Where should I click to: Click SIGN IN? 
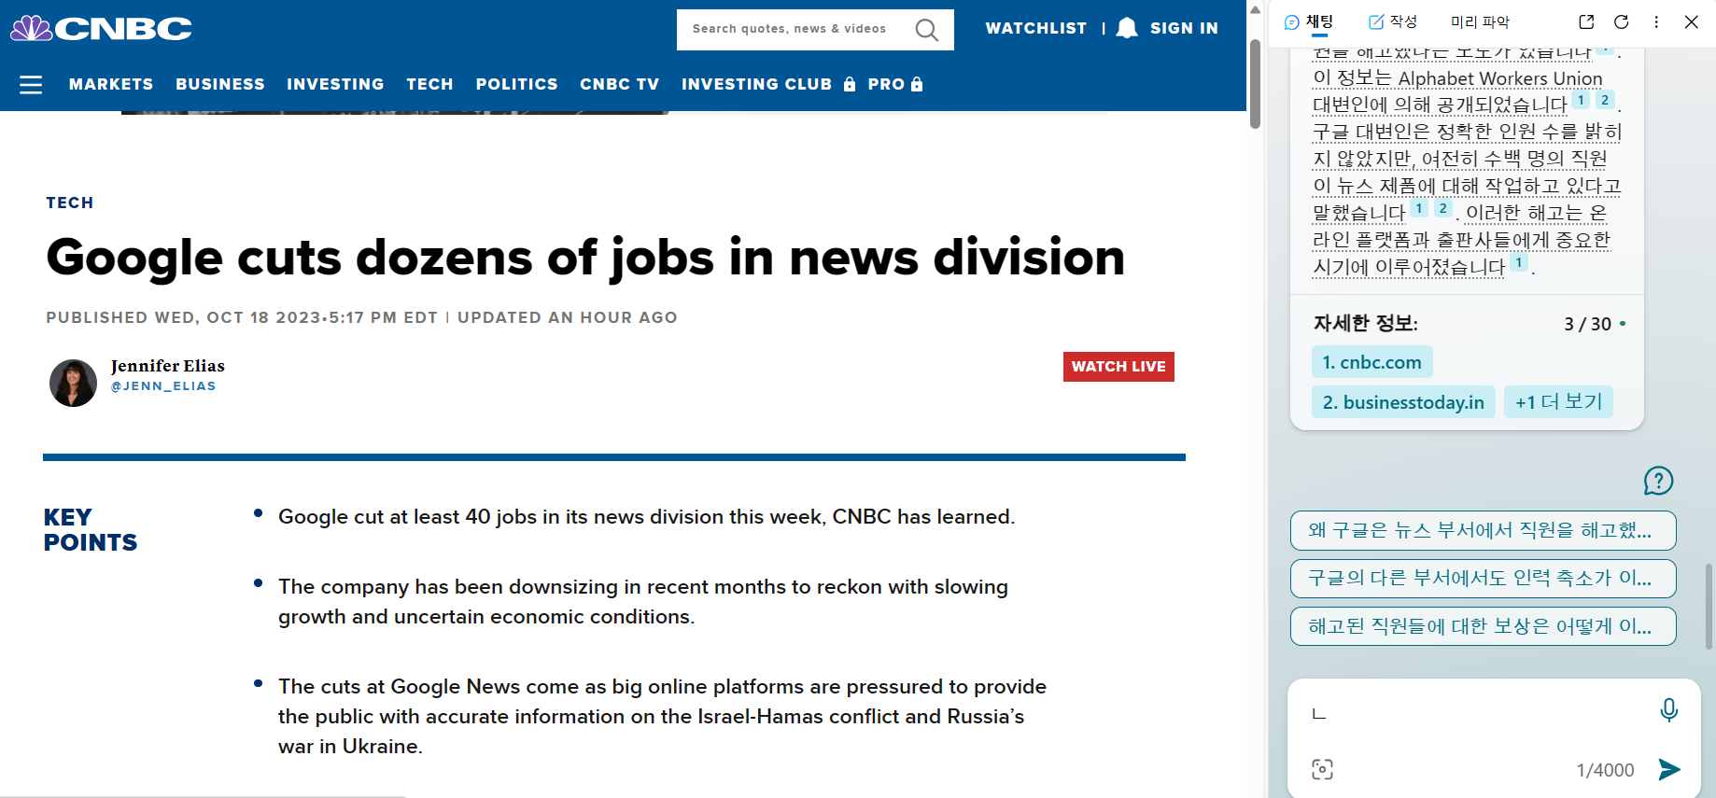coord(1184,28)
